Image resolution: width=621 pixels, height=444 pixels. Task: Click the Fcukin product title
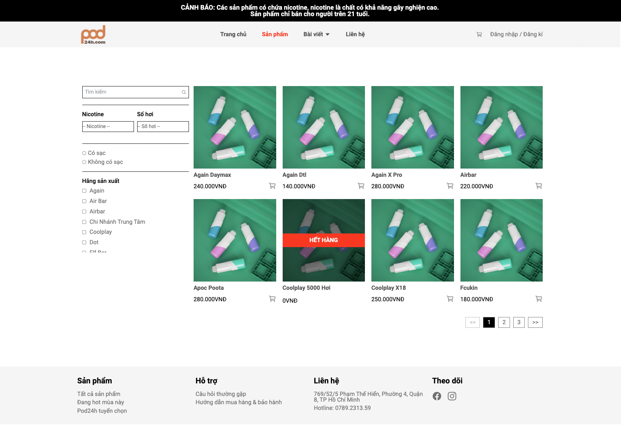point(469,288)
